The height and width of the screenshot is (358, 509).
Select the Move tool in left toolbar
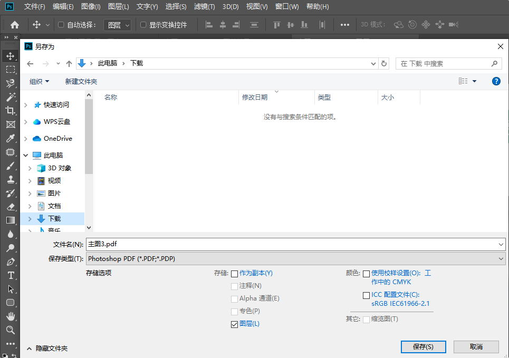10,56
